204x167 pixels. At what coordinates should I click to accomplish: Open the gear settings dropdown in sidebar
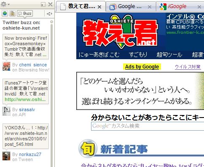point(5,4)
